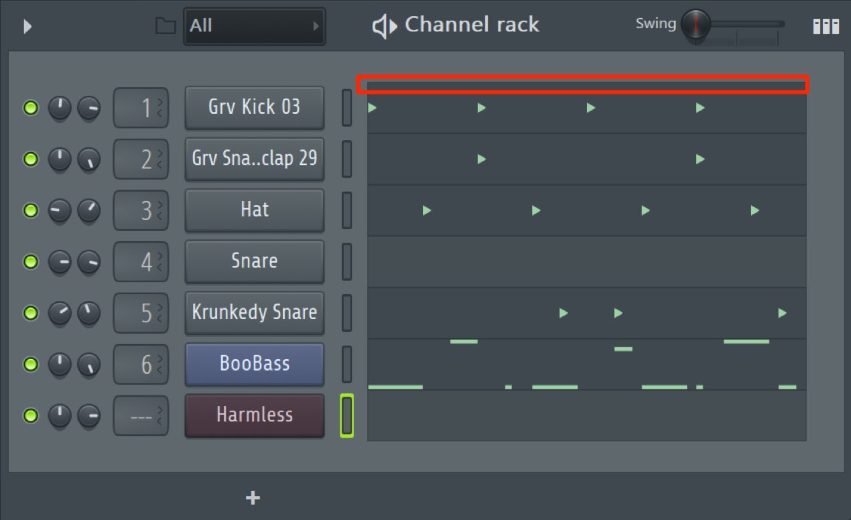851x520 pixels.
Task: Open the All channel filter dropdown
Action: pos(255,26)
